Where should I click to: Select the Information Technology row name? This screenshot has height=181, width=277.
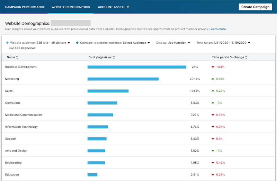21,127
